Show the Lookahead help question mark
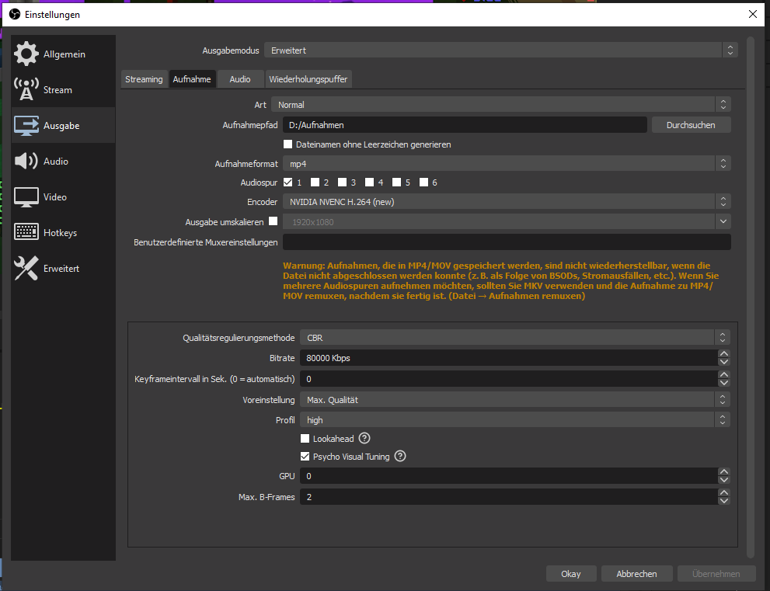The height and width of the screenshot is (591, 770). pyautogui.click(x=364, y=439)
